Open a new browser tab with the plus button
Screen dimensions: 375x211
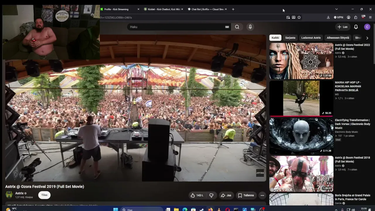coord(233,9)
